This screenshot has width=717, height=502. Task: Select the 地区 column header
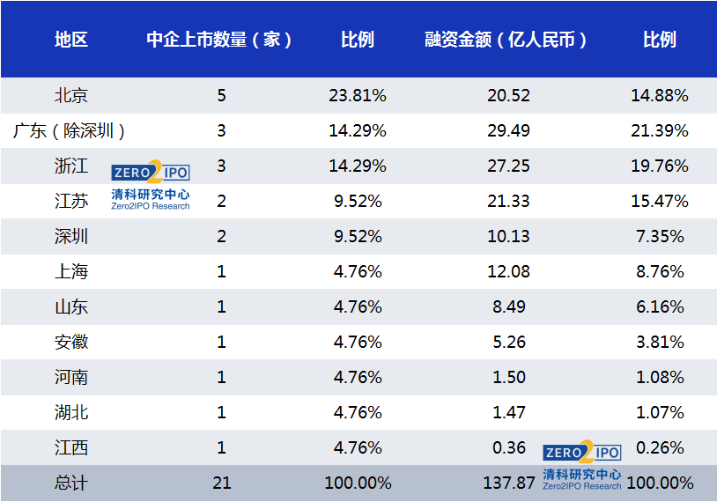71,40
